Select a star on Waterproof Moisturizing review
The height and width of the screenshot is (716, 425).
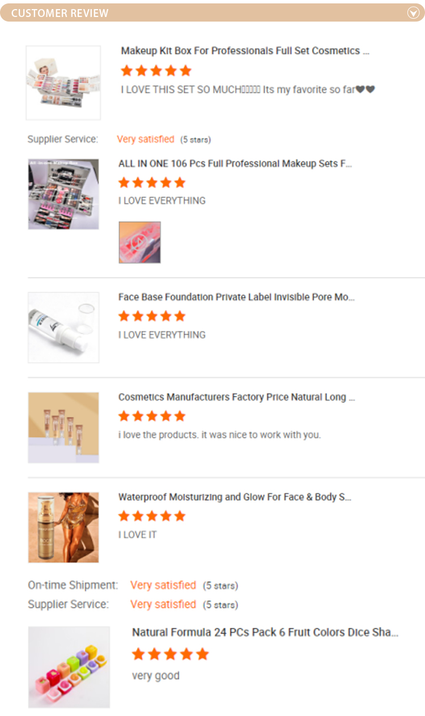[x=152, y=516]
